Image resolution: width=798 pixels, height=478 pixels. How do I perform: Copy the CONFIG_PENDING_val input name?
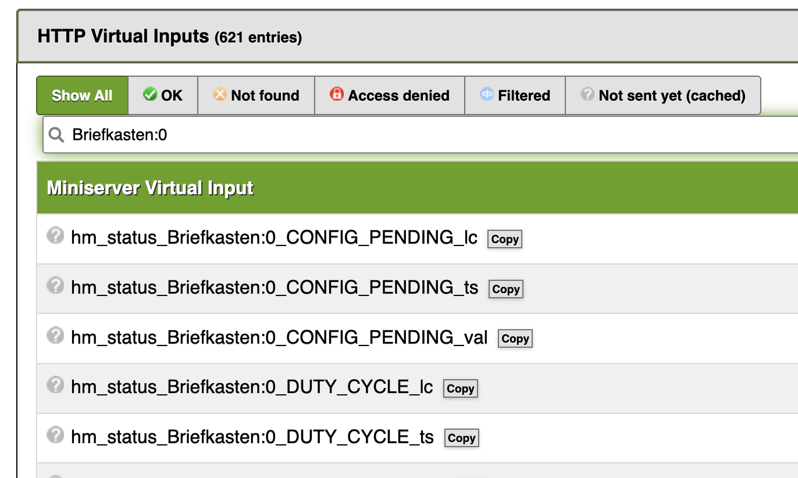[x=515, y=338]
